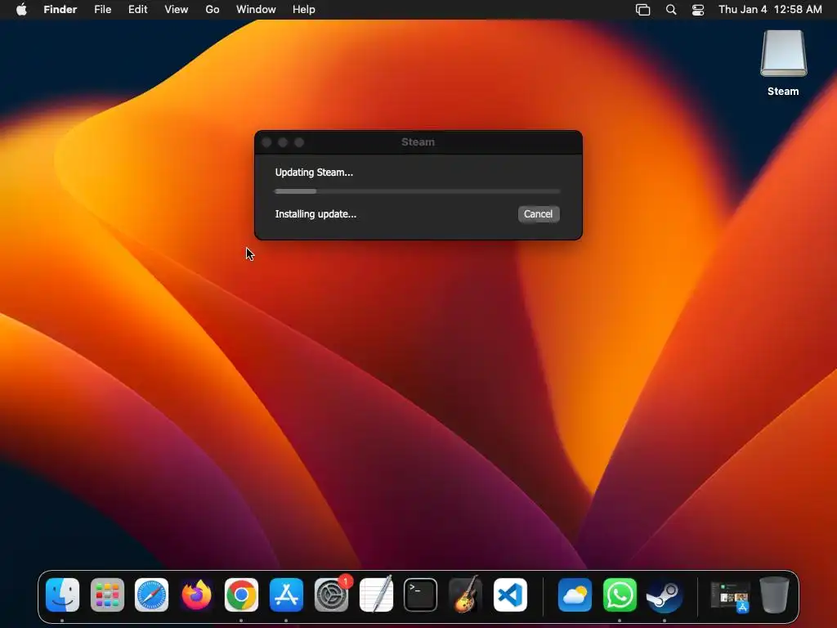837x628 pixels.
Task: Open Control Center
Action: (x=698, y=10)
